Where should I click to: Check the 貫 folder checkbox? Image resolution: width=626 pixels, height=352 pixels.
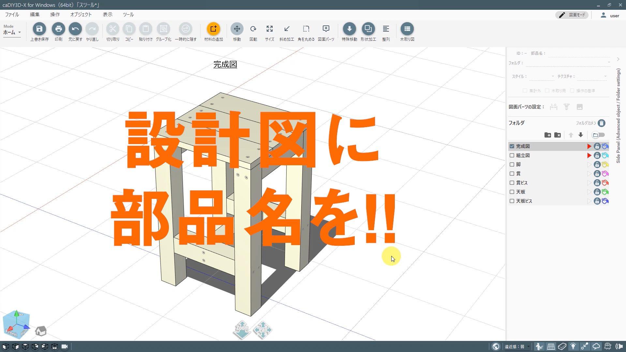click(512, 174)
